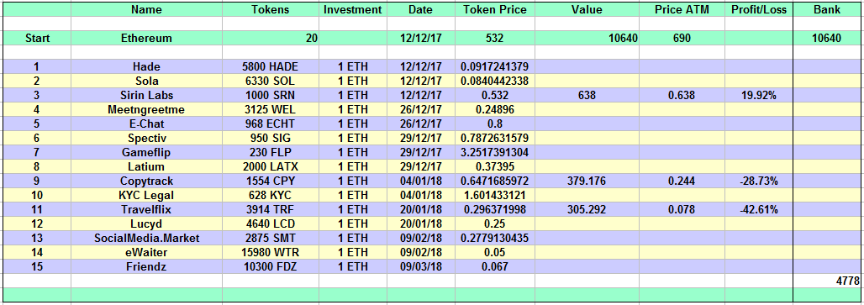This screenshot has width=864, height=305.
Task: Click token price 1.601433121
Action: coord(495,195)
